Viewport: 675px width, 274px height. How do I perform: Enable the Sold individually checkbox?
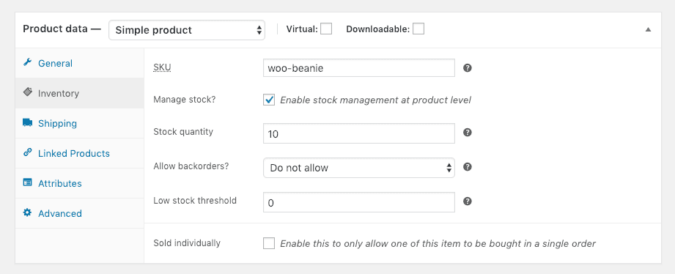(x=269, y=243)
